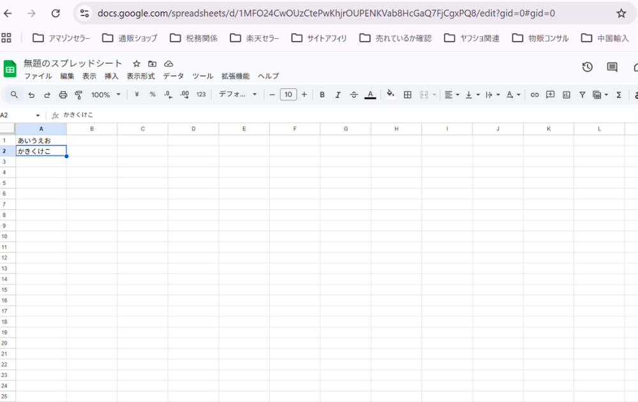The width and height of the screenshot is (638, 402).
Task: Toggle italic formatting
Action: click(x=338, y=94)
